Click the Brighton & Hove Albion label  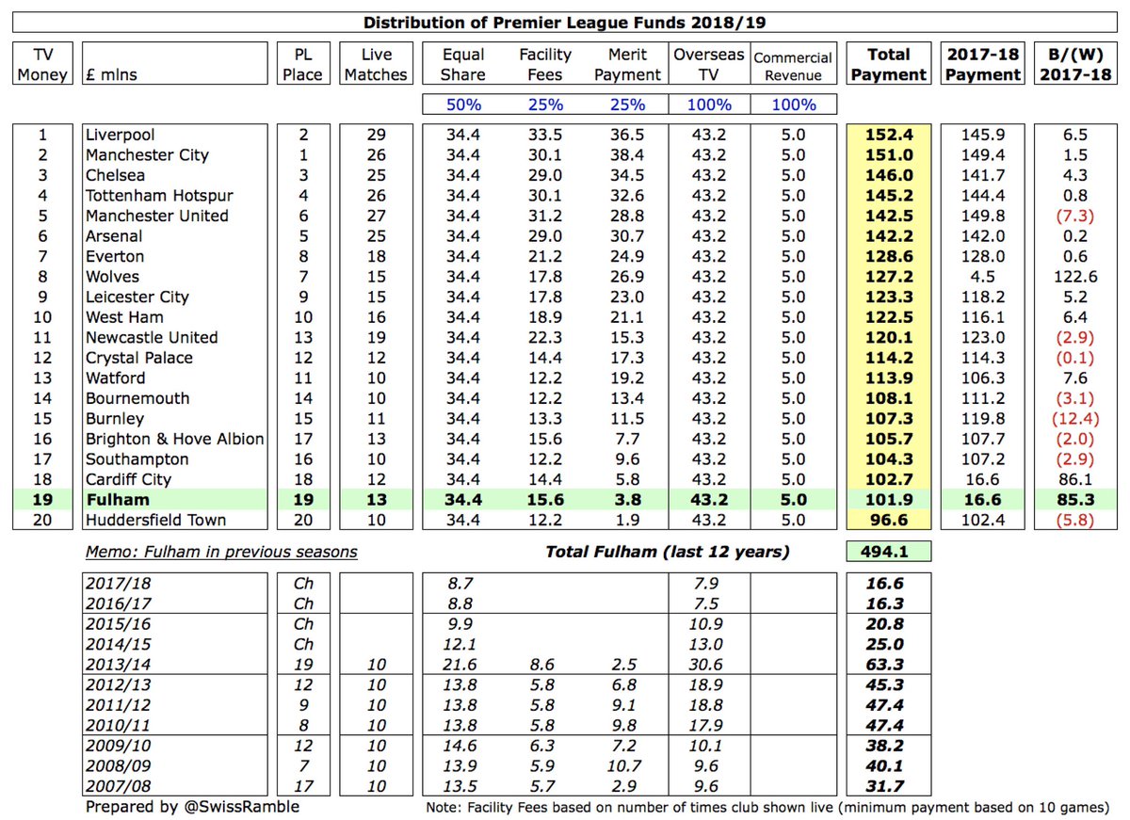[x=174, y=439]
